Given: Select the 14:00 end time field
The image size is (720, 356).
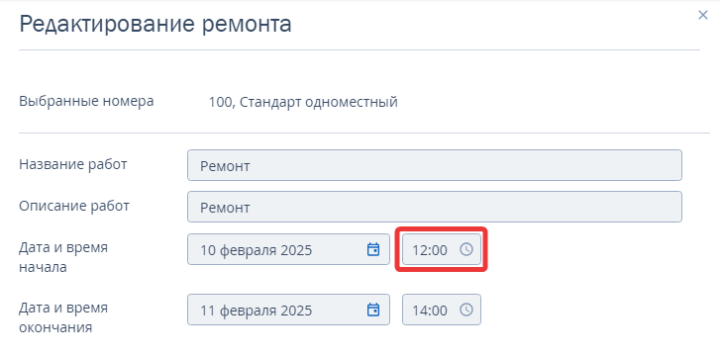Looking at the screenshot, I should point(442,310).
